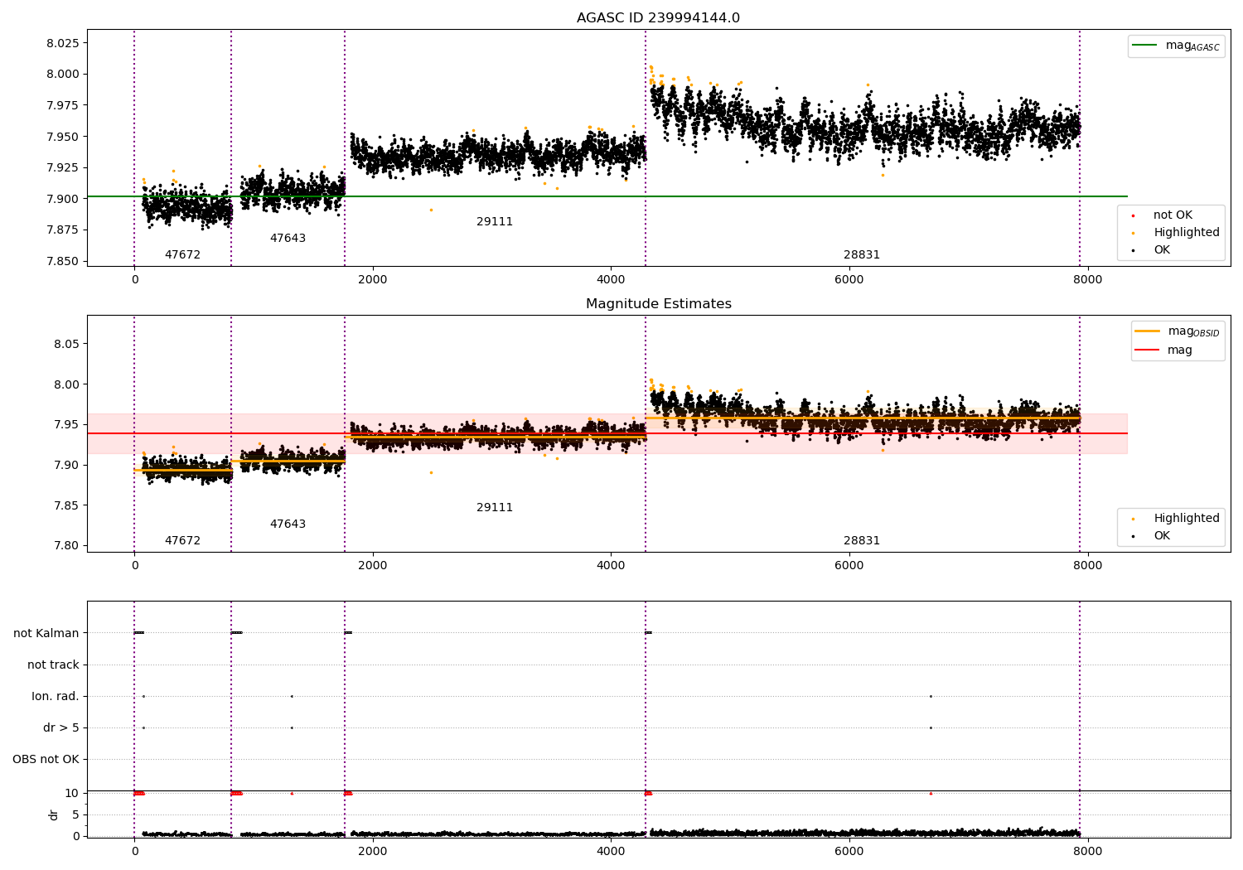
Task: Click y-axis tick 7.850
Action: (x=63, y=261)
